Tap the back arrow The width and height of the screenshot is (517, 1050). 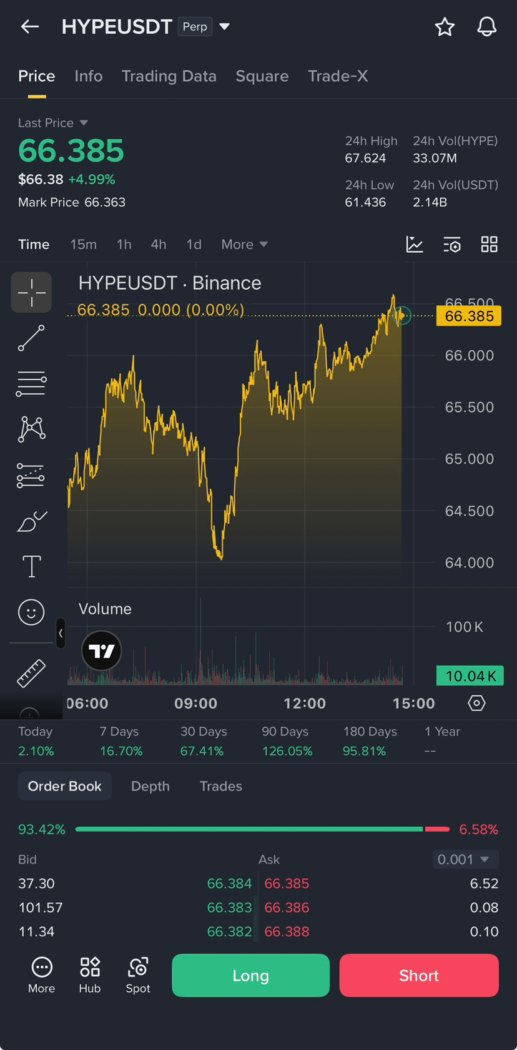click(30, 26)
